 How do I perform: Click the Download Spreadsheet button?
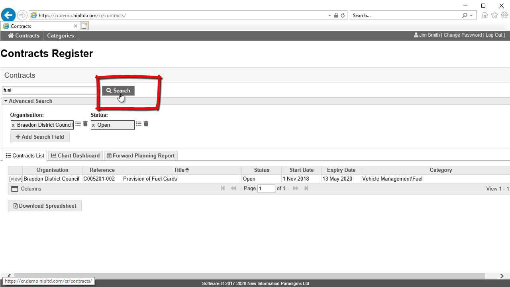click(45, 206)
